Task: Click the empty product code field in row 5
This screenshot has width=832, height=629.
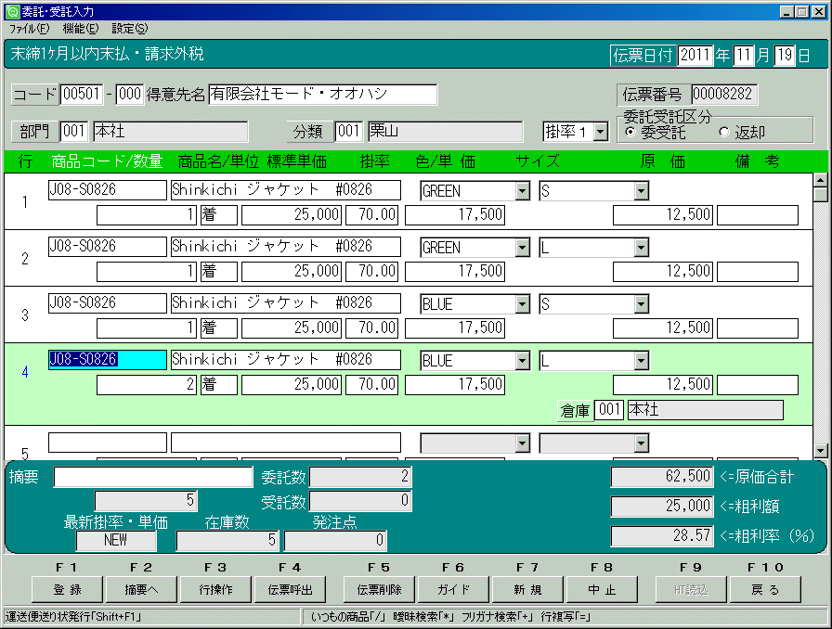Action: click(x=107, y=443)
